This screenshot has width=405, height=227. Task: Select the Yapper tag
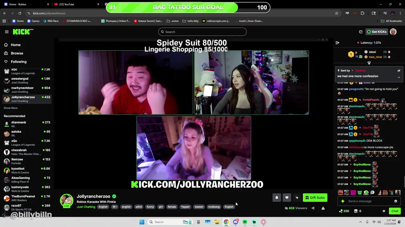185,207
